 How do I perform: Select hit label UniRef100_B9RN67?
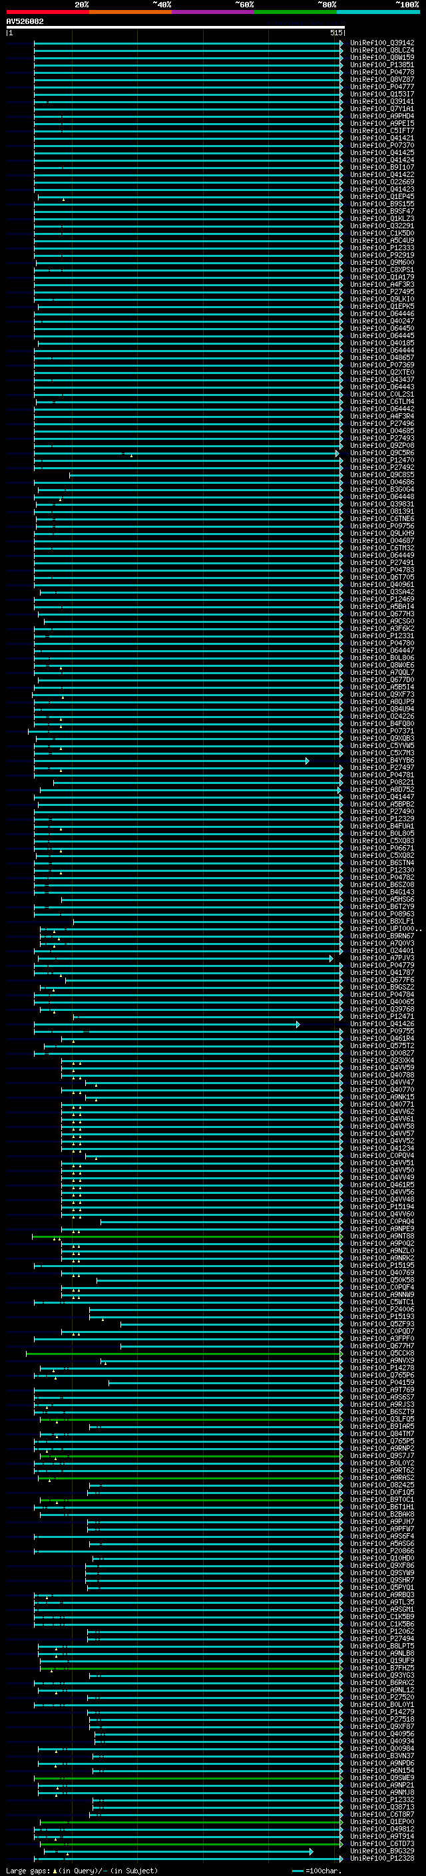[381, 936]
